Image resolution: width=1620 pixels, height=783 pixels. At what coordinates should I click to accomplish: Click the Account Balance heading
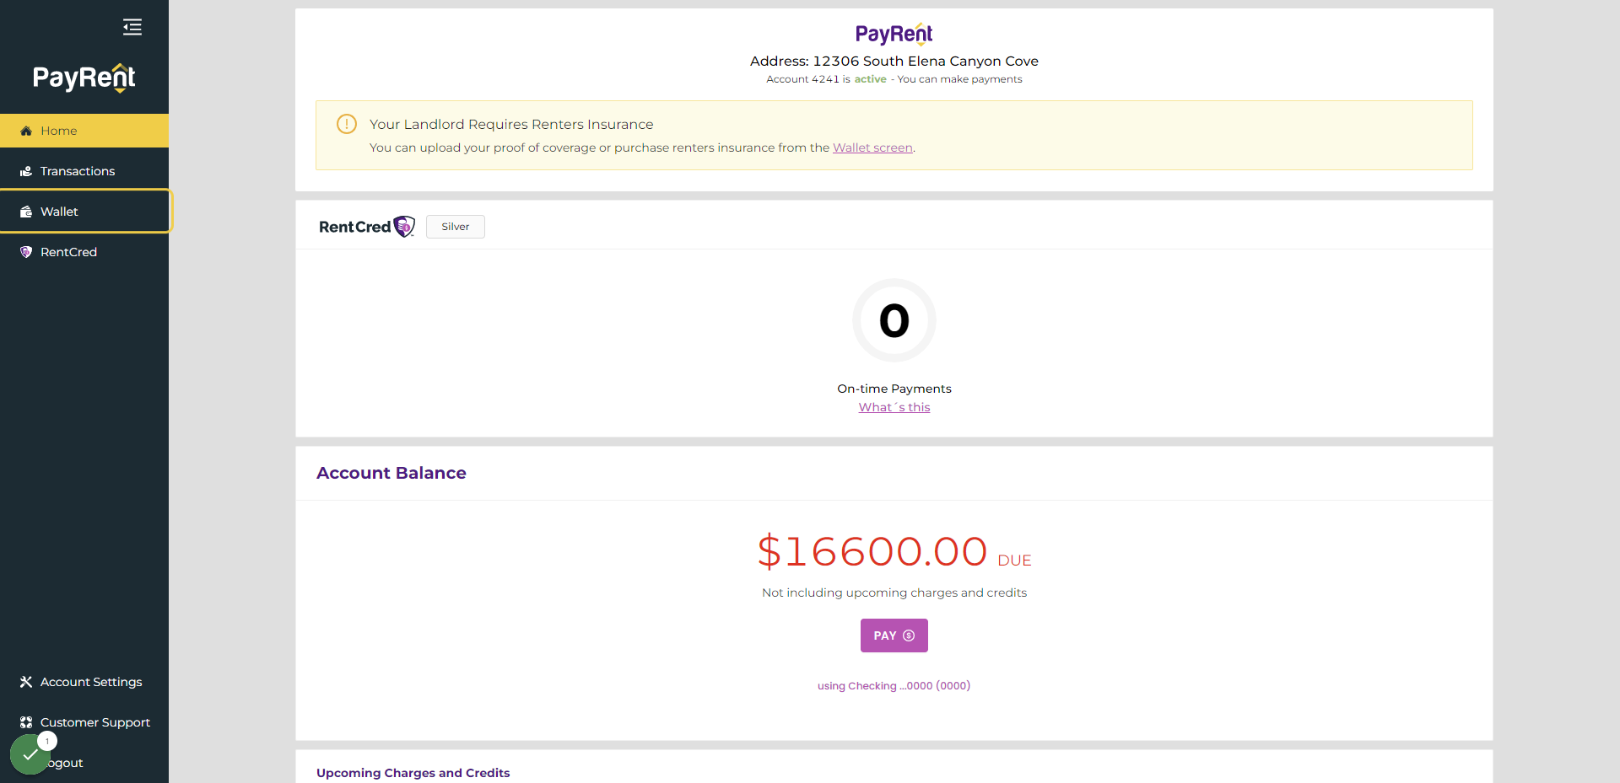[391, 473]
